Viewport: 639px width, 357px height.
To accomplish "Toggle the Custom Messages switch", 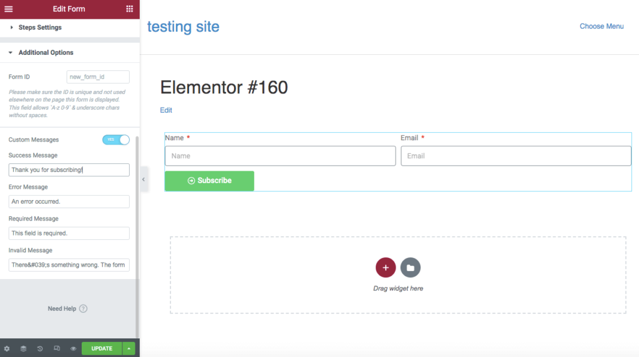I will pyautogui.click(x=115, y=140).
